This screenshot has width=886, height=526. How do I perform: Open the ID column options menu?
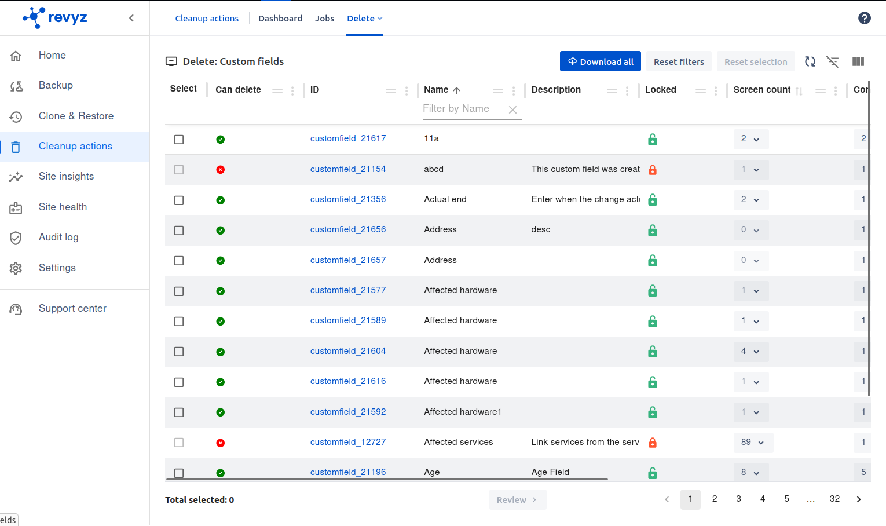tap(407, 91)
